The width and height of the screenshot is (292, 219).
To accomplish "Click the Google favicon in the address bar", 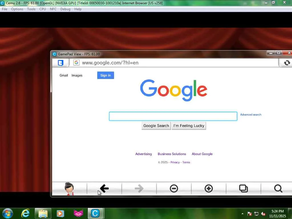I will tap(76, 62).
